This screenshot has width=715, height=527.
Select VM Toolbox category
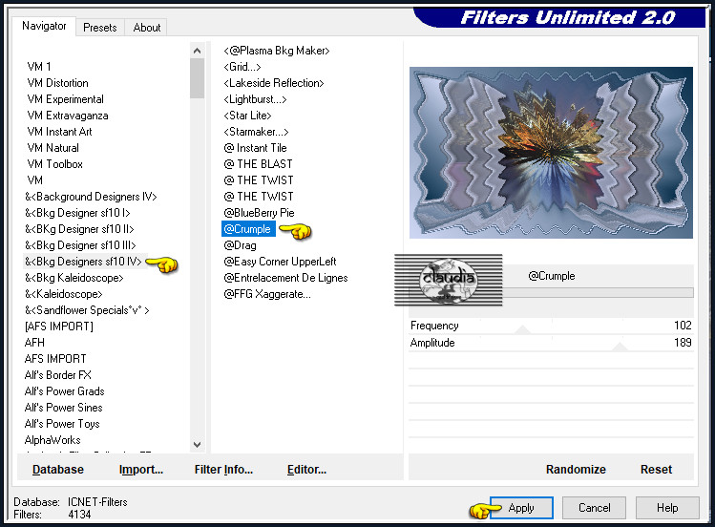[x=54, y=164]
